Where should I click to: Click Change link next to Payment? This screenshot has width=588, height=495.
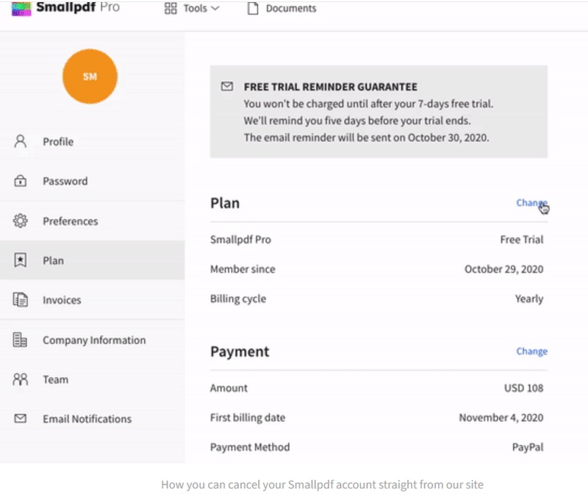531,351
